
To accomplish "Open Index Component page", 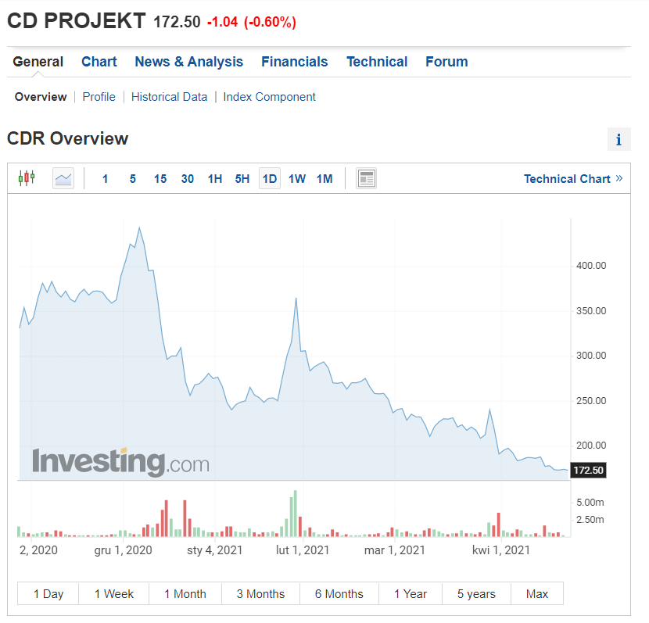I will (x=269, y=97).
